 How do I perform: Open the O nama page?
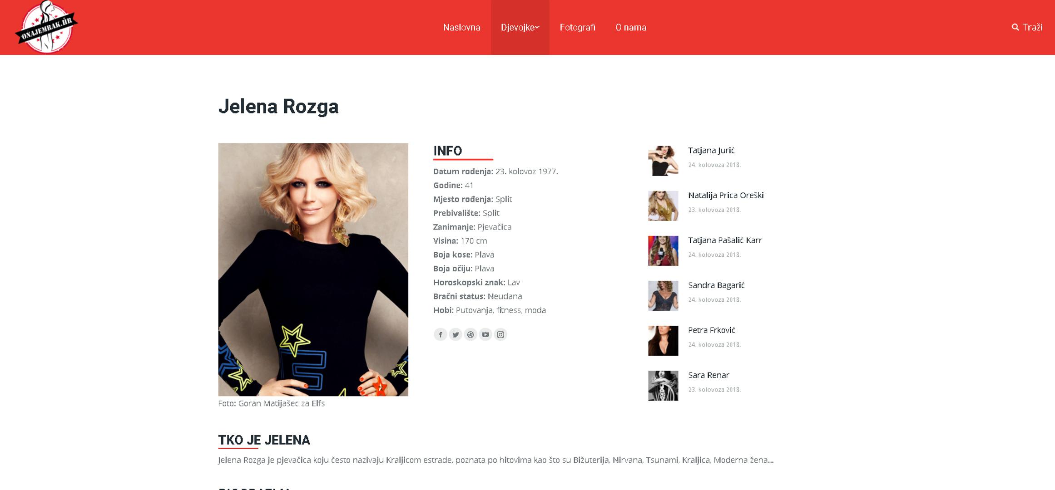(631, 27)
